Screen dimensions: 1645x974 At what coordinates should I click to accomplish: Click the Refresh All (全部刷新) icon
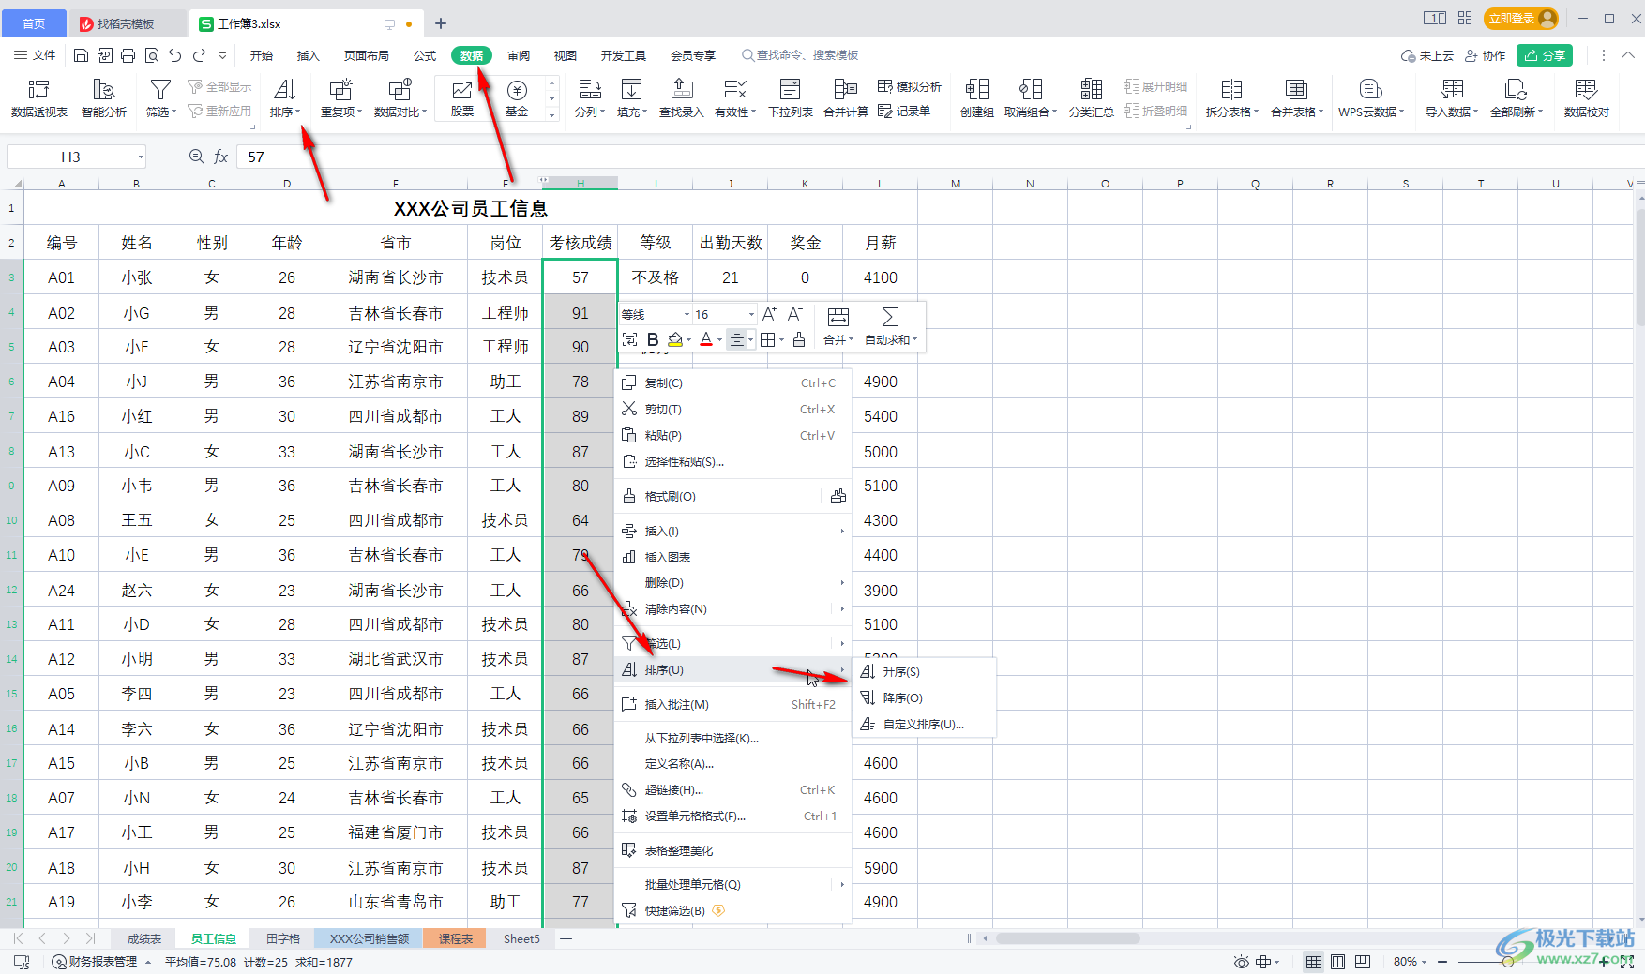pyautogui.click(x=1516, y=90)
